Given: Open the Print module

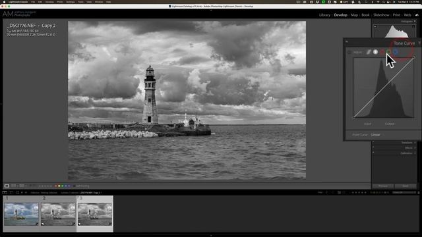Looking at the screenshot, I should pyautogui.click(x=396, y=15).
